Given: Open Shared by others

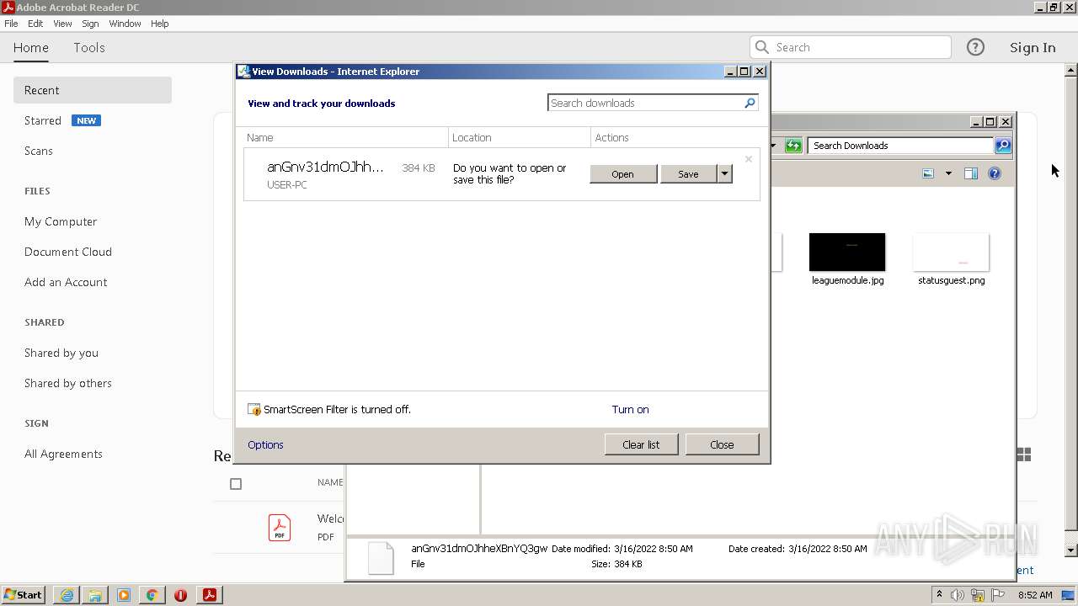Looking at the screenshot, I should click(x=68, y=383).
